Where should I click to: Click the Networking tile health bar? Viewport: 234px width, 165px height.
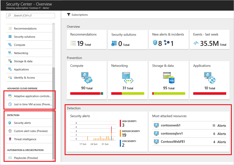pos(128,93)
